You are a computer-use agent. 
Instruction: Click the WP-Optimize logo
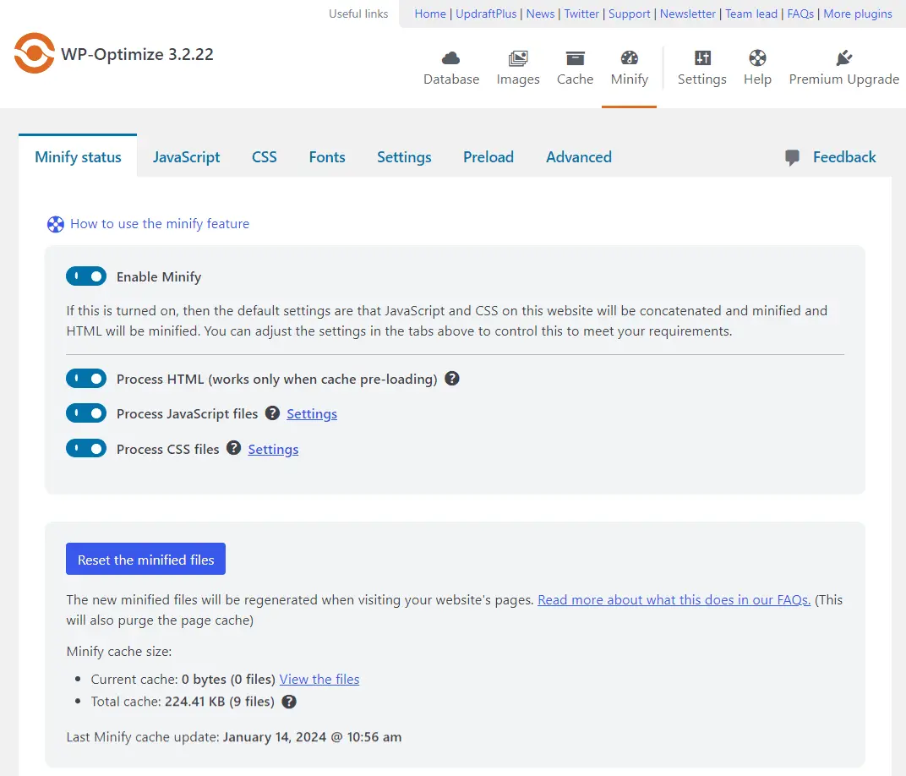pos(35,53)
